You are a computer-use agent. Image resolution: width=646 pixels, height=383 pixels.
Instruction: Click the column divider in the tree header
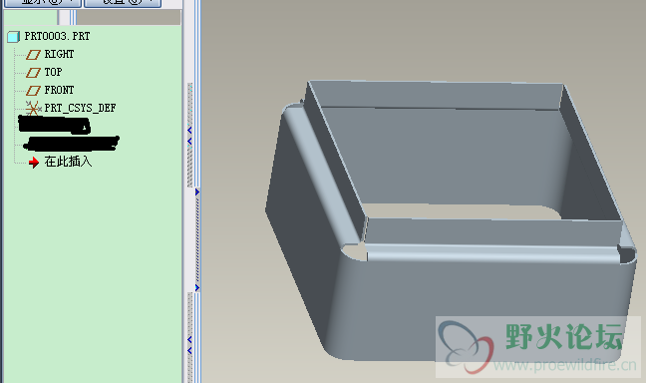pos(73,17)
